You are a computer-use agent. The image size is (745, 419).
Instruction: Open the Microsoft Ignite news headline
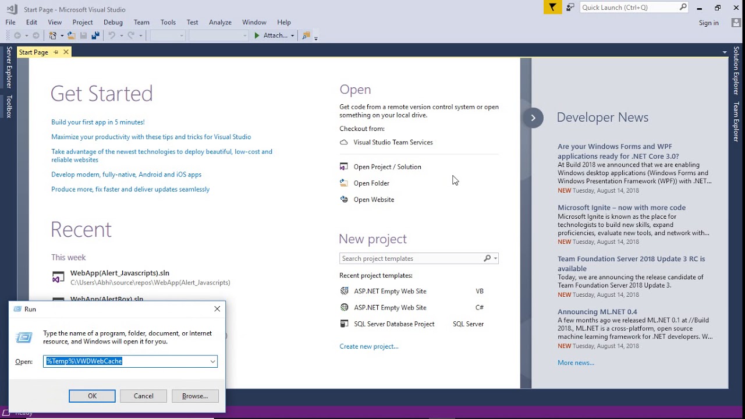pyautogui.click(x=622, y=208)
